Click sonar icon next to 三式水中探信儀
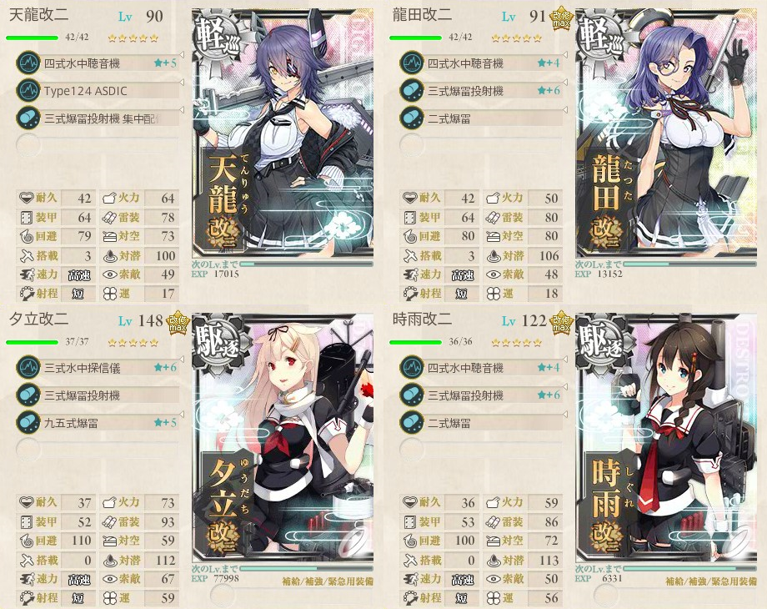 coord(28,368)
